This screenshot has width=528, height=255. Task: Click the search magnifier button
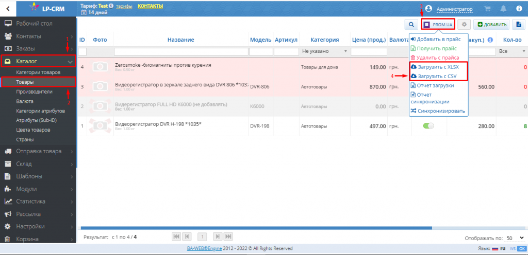411,25
